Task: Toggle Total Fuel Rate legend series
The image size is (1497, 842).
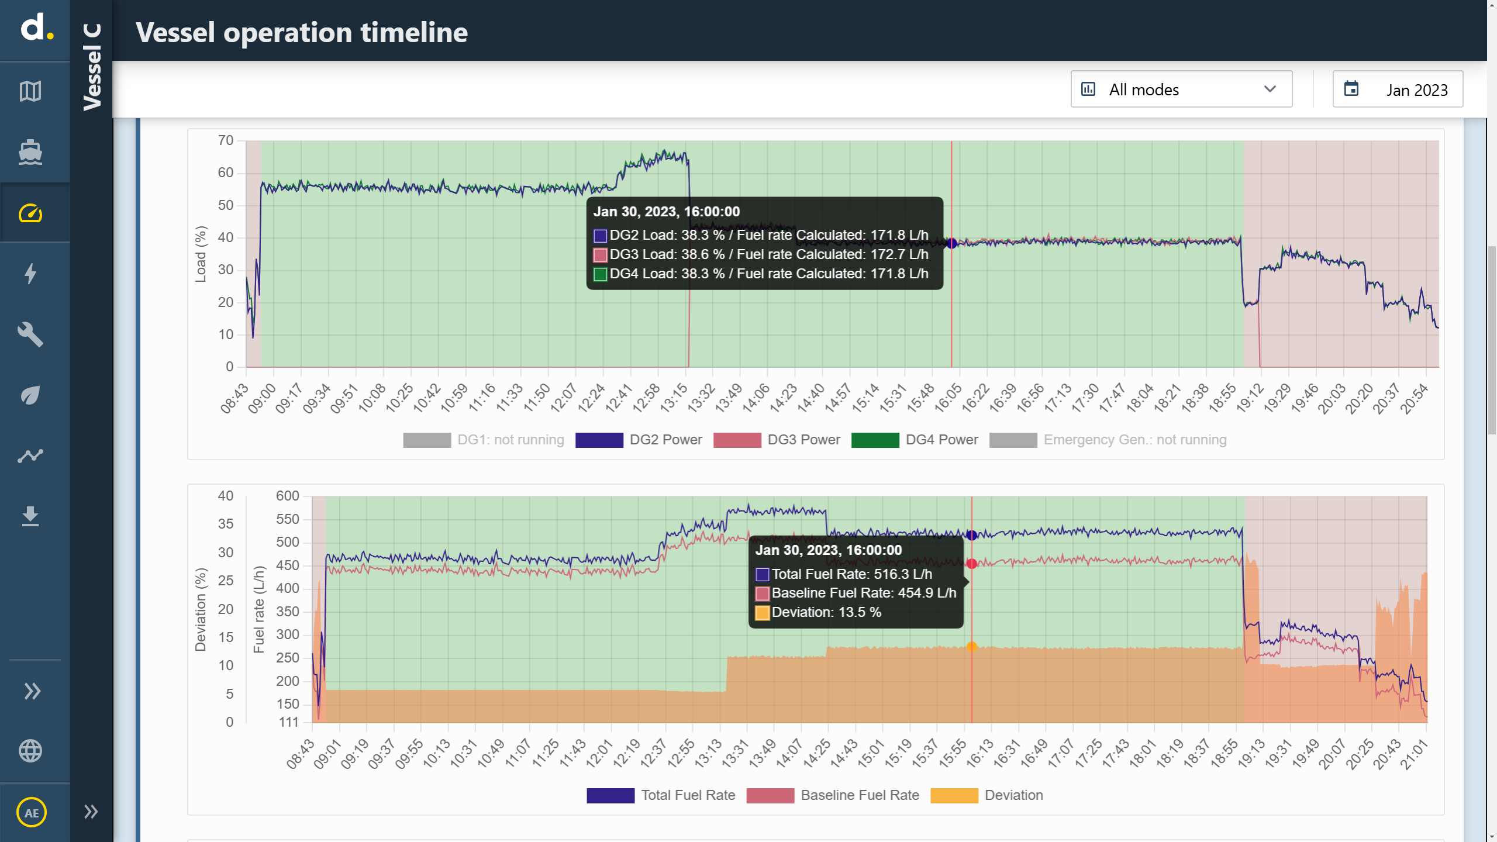Action: tap(661, 795)
